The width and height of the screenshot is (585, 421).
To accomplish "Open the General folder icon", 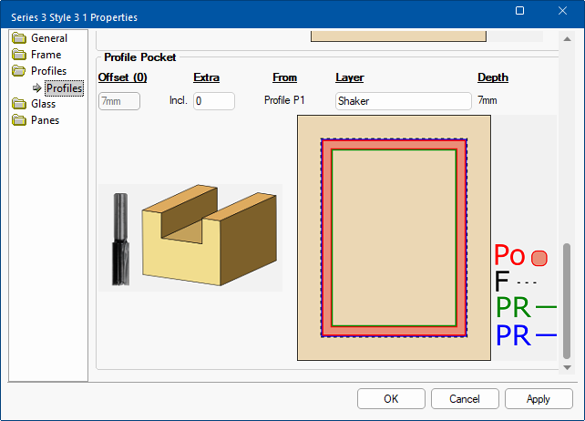I will [19, 38].
